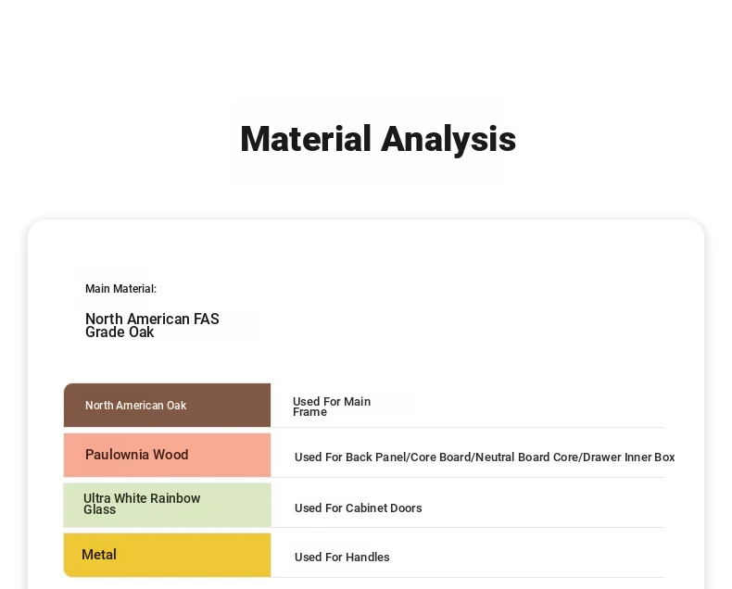Select the "Main Material:" label
732x589 pixels.
[x=120, y=289]
